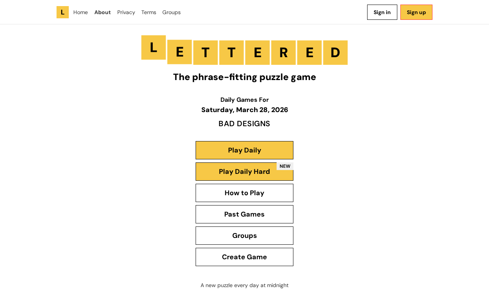The height and width of the screenshot is (305, 489).
Task: Click the Saturday, March 28, 2026 date
Action: point(244,110)
